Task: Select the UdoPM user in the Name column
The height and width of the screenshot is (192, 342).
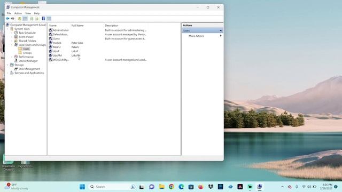Action: [55, 55]
